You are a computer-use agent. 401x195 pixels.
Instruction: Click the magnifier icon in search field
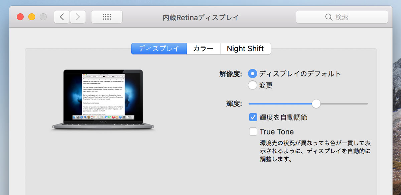click(x=329, y=17)
